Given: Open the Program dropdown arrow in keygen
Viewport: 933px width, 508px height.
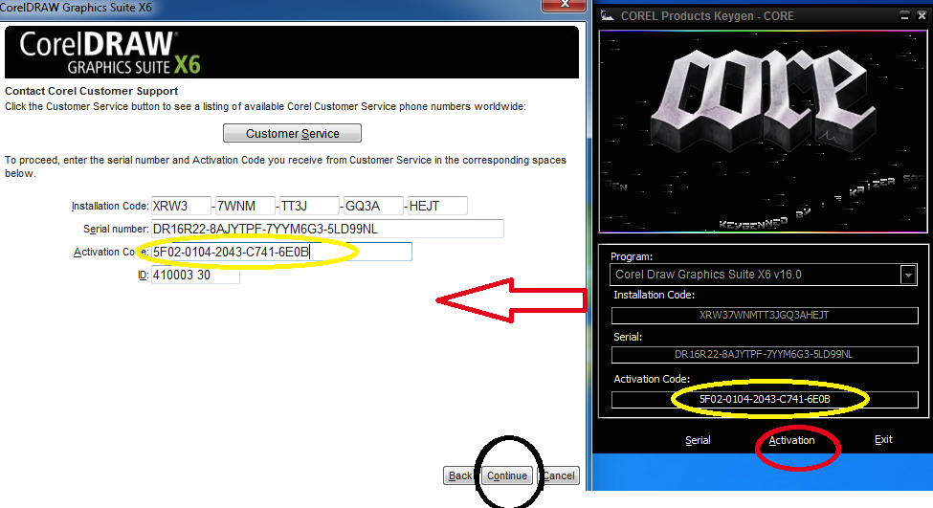Looking at the screenshot, I should 908,275.
